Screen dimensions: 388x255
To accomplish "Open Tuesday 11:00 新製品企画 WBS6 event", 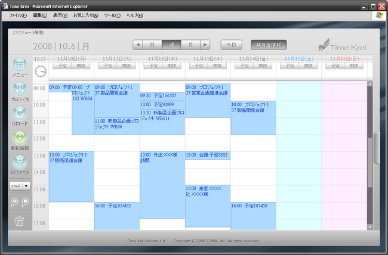I will tap(117, 126).
